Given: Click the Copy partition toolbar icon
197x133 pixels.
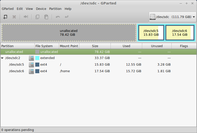Looking at the screenshot, I should [37, 17].
